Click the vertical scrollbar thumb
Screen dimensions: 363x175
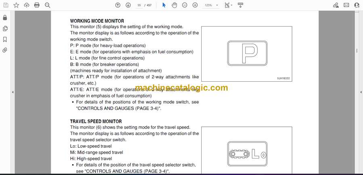[x=357, y=51]
